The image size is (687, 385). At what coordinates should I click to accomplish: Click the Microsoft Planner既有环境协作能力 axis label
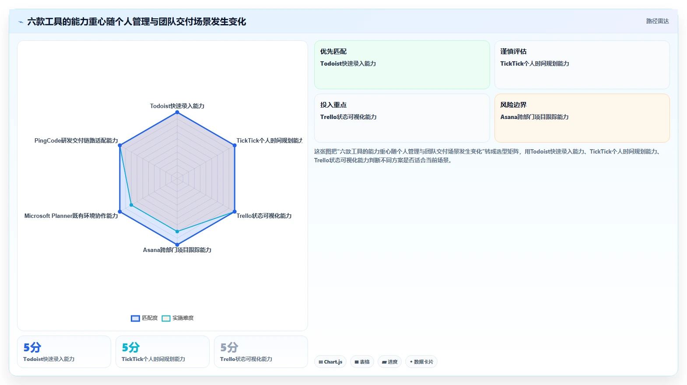[71, 216]
